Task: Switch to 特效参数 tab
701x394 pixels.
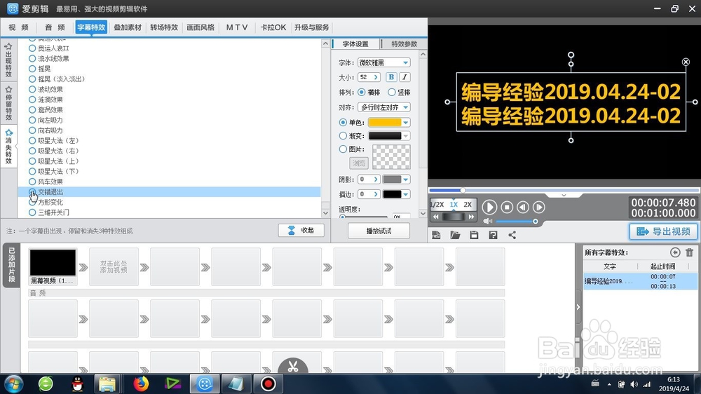Action: click(x=404, y=44)
